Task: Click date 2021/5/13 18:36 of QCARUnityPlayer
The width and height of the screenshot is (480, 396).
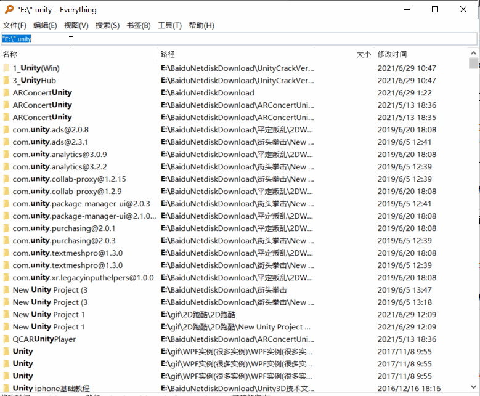Action: (407, 339)
